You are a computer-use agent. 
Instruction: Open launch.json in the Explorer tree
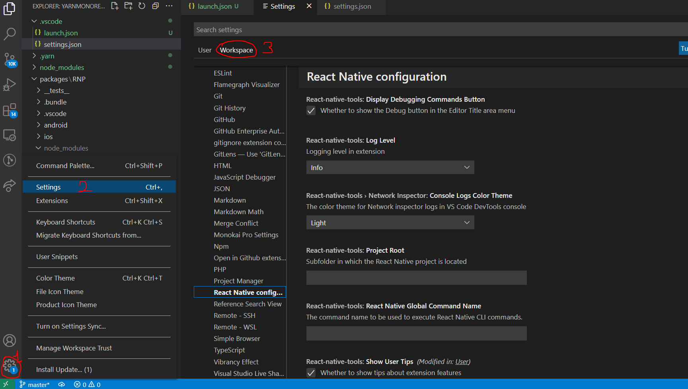coord(101,33)
